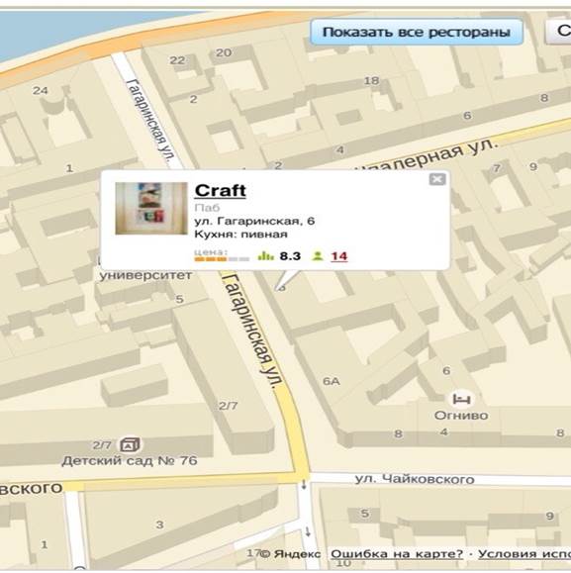This screenshot has height=573, width=571.
Task: Close the Craft info balloon
Action: tap(437, 179)
